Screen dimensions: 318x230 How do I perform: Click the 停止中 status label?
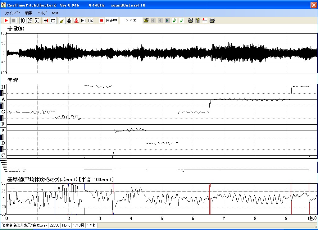point(111,21)
